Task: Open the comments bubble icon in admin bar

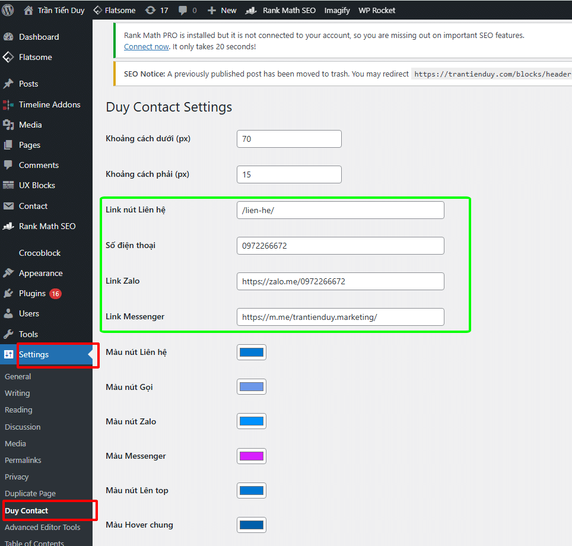Action: (x=183, y=10)
